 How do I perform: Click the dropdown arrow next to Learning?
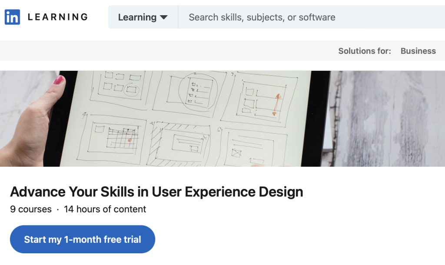(164, 17)
